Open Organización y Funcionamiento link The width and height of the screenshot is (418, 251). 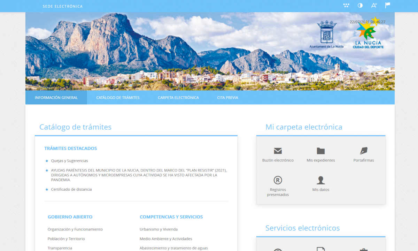75,229
